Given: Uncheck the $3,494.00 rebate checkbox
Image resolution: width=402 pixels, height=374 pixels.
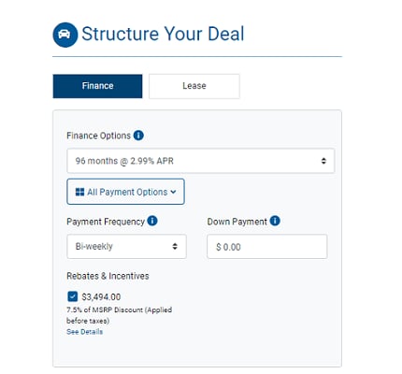Looking at the screenshot, I should 72,296.
